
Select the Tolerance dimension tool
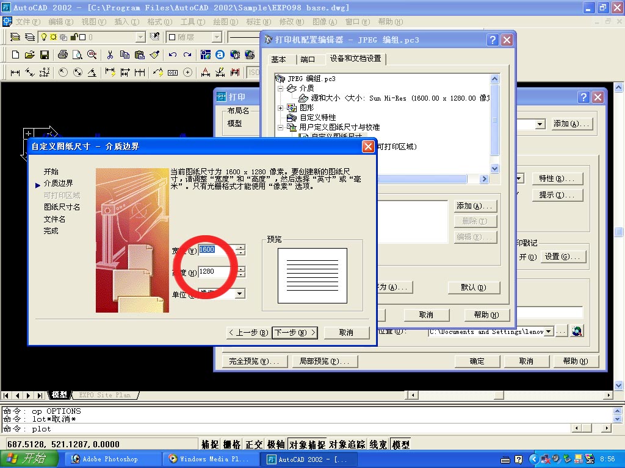[173, 73]
